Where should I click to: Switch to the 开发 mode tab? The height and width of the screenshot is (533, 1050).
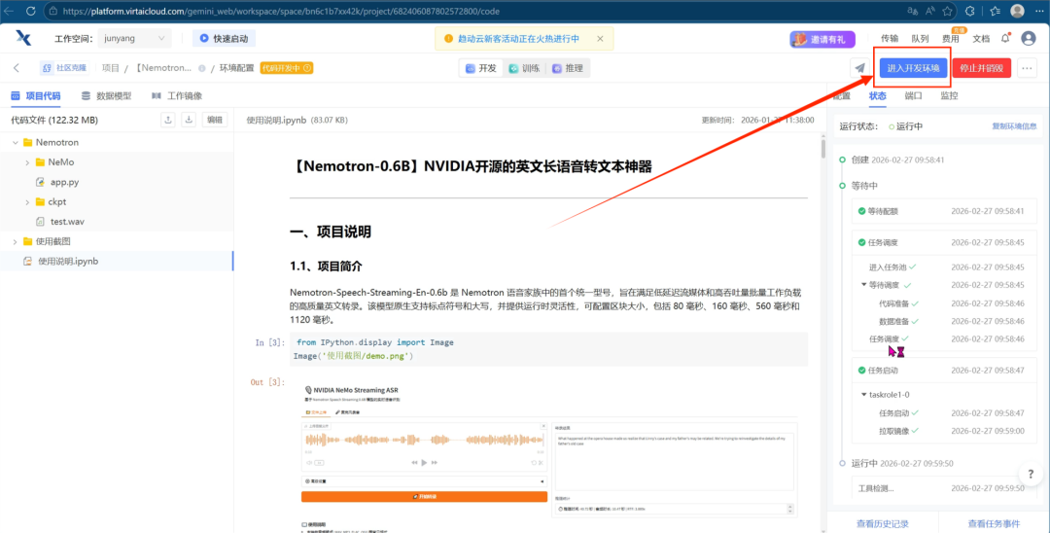480,68
